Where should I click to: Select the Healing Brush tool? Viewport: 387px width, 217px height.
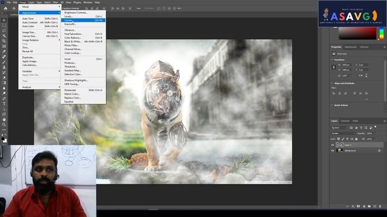(x=4, y=57)
